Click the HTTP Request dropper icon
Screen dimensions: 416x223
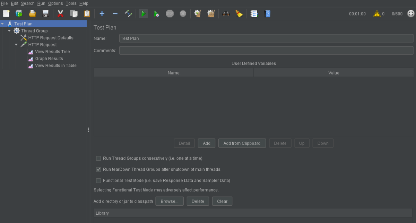point(24,45)
